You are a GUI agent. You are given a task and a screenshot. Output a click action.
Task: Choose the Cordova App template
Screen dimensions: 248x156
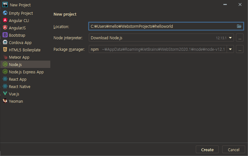[25, 42]
